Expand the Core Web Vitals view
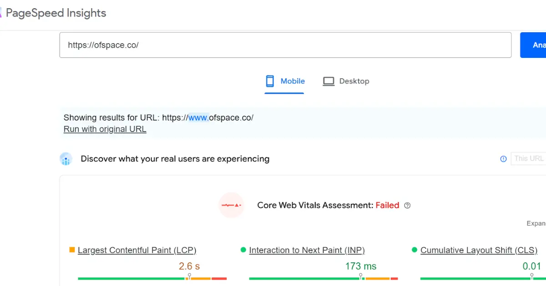This screenshot has width=546, height=286. [x=536, y=224]
